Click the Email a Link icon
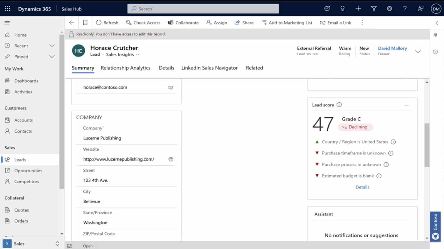The width and height of the screenshot is (444, 249). pyautogui.click(x=322, y=22)
